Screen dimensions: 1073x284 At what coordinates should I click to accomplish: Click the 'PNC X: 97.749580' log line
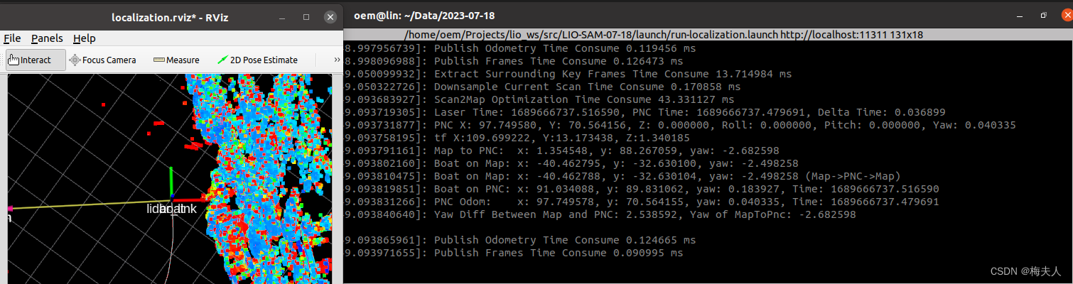point(679,125)
